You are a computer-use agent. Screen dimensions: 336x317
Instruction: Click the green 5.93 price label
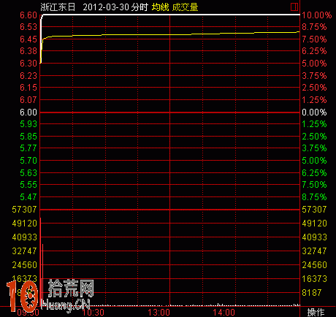tap(28, 124)
